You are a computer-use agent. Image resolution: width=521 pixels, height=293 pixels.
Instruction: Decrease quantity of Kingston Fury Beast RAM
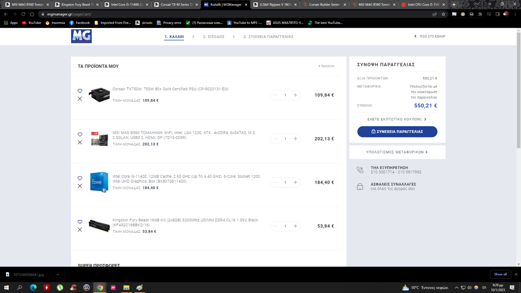pos(275,226)
